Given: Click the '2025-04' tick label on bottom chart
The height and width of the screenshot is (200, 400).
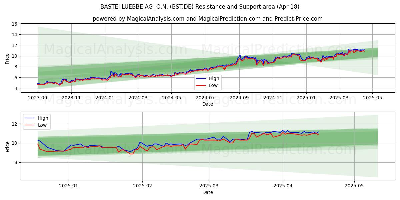Looking at the screenshot, I should (283, 186).
